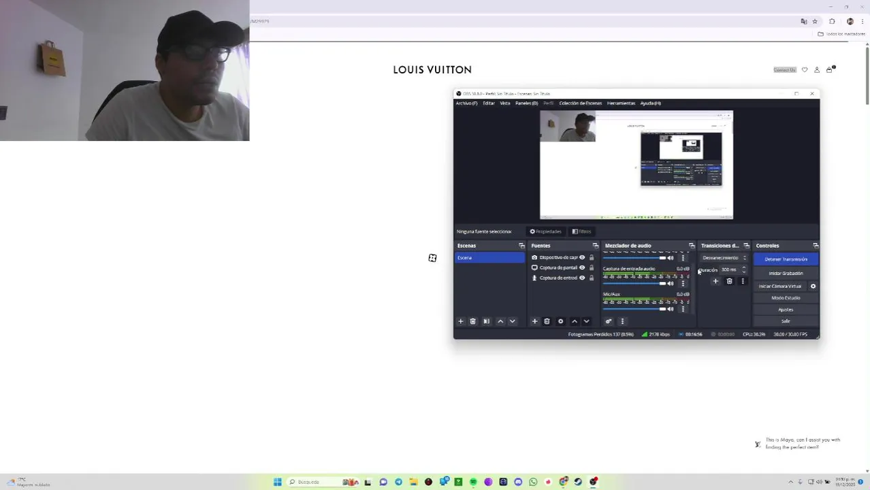Image resolution: width=870 pixels, height=490 pixels.
Task: Move scene up in Escenas toolbar
Action: (x=500, y=321)
